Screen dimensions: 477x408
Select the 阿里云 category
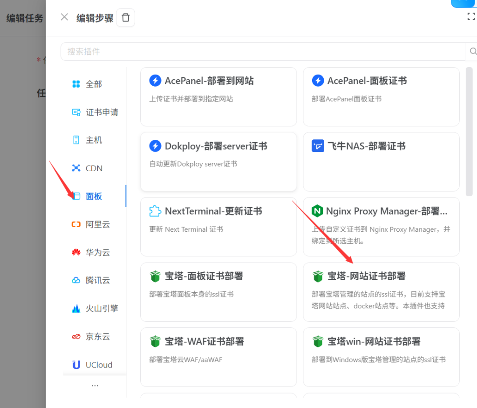[95, 224]
